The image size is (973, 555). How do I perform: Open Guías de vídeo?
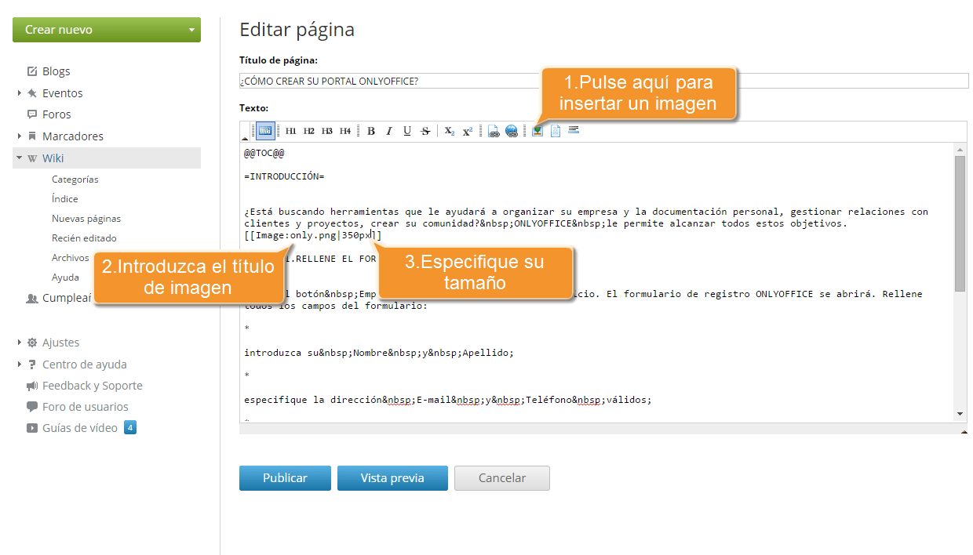point(80,428)
